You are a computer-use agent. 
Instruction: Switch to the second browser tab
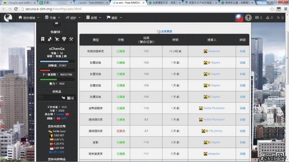click(x=55, y=3)
